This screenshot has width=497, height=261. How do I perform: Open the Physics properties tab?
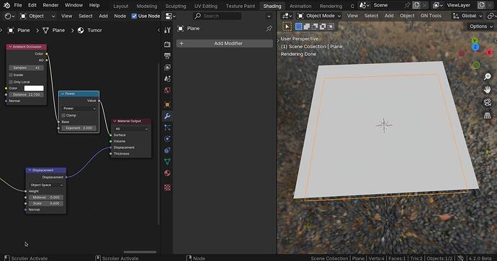point(167,139)
